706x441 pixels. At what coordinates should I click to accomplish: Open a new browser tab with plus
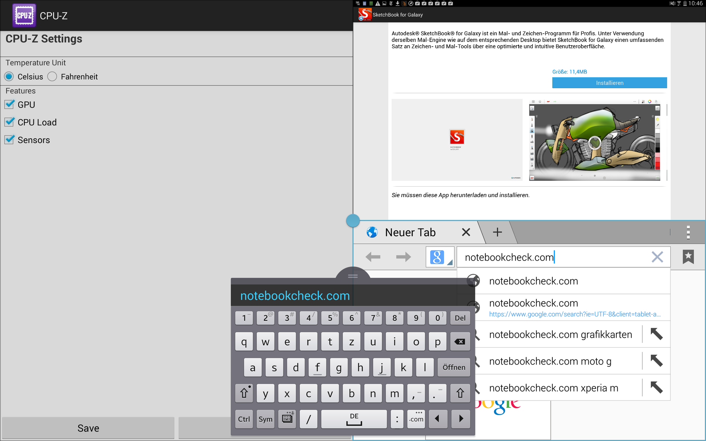[x=497, y=232]
